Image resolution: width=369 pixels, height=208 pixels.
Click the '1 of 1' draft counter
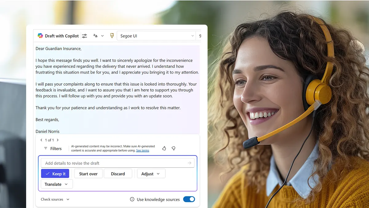click(x=50, y=140)
